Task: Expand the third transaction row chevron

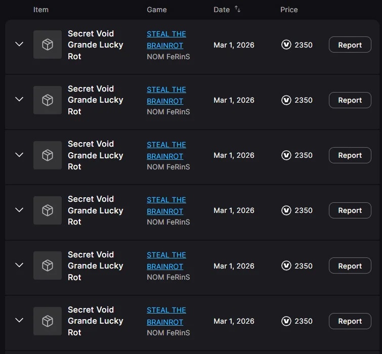Action: (x=19, y=155)
